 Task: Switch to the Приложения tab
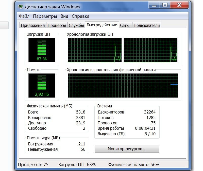(x=33, y=25)
